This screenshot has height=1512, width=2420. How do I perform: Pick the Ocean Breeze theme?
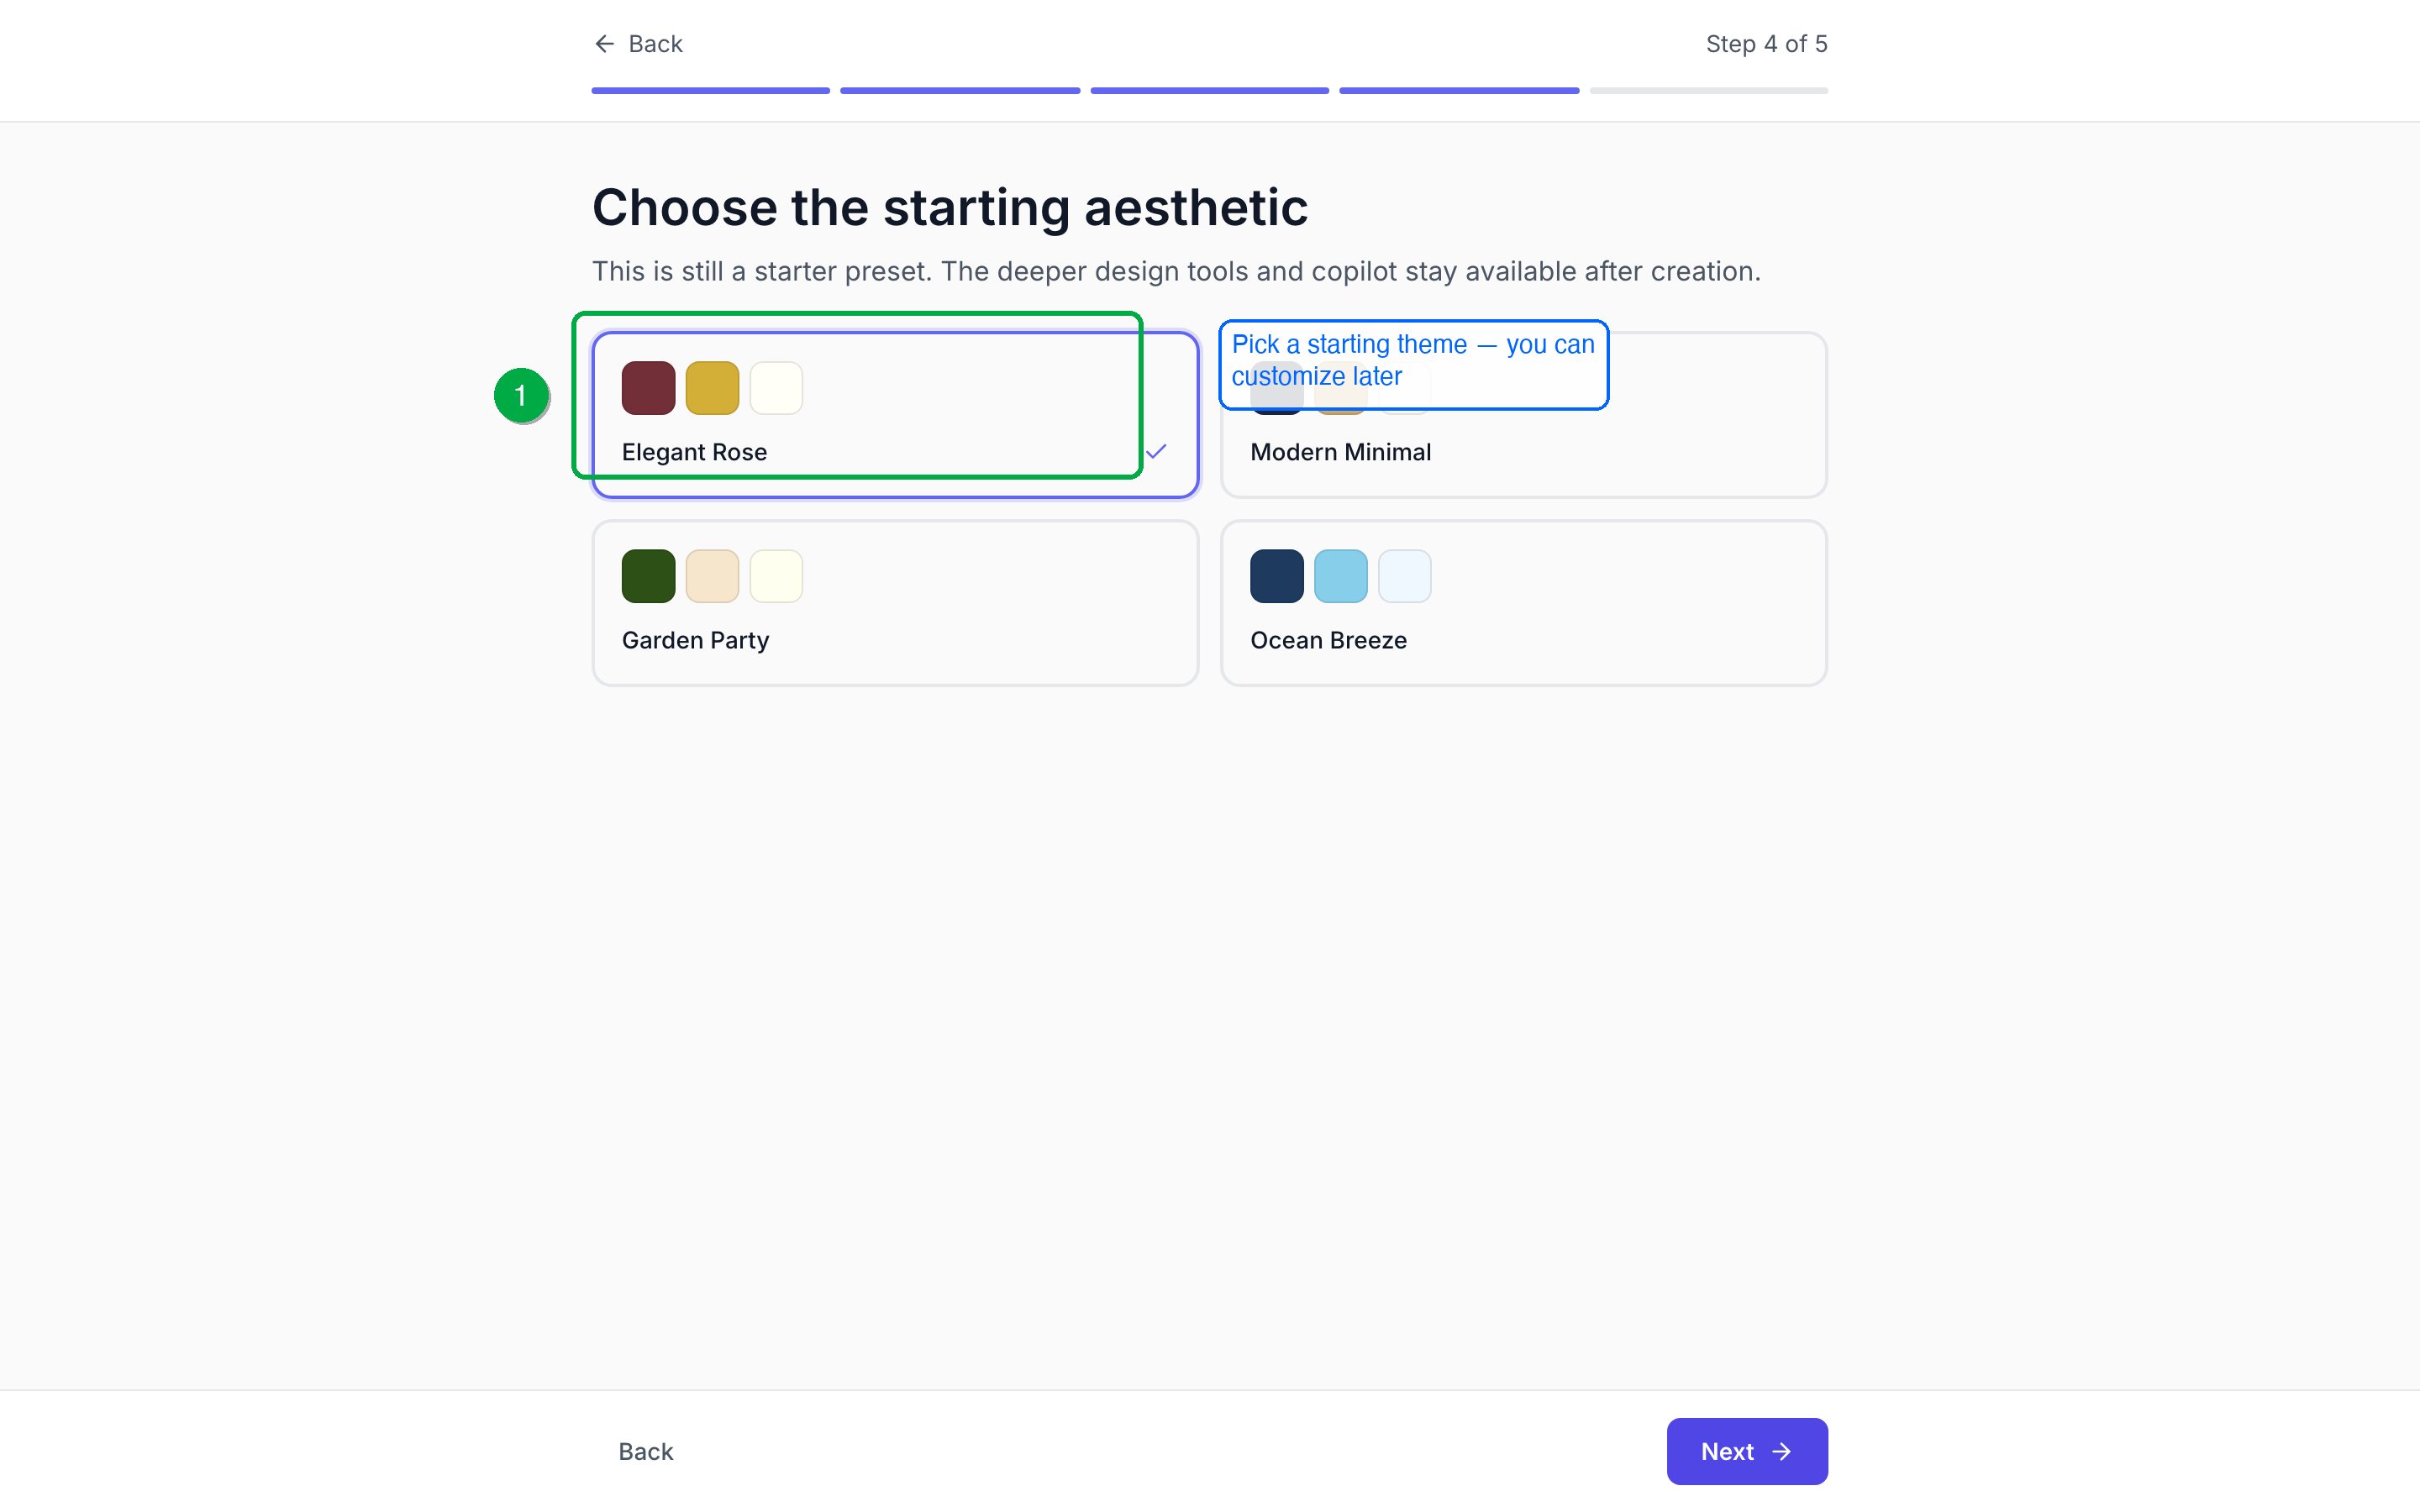1522,602
